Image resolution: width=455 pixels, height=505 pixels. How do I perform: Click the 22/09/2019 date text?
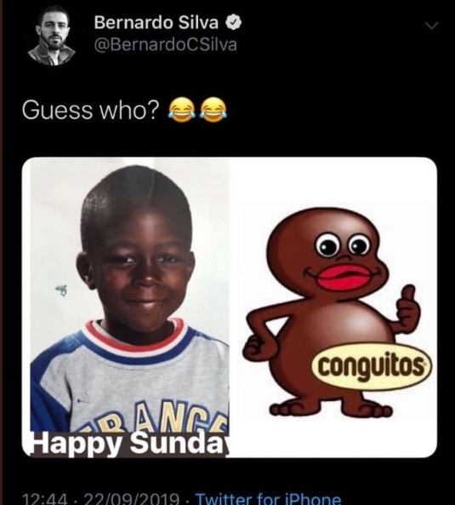(x=132, y=498)
